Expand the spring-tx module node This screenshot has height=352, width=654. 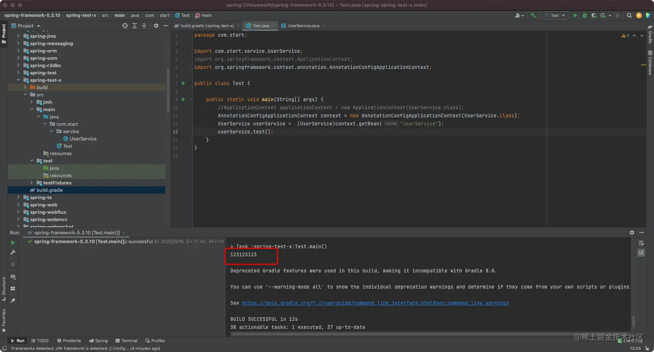point(19,197)
